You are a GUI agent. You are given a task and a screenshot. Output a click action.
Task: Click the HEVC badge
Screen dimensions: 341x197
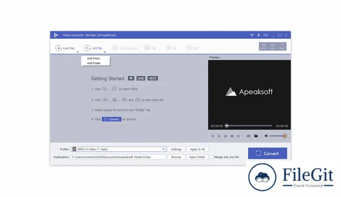tap(153, 78)
